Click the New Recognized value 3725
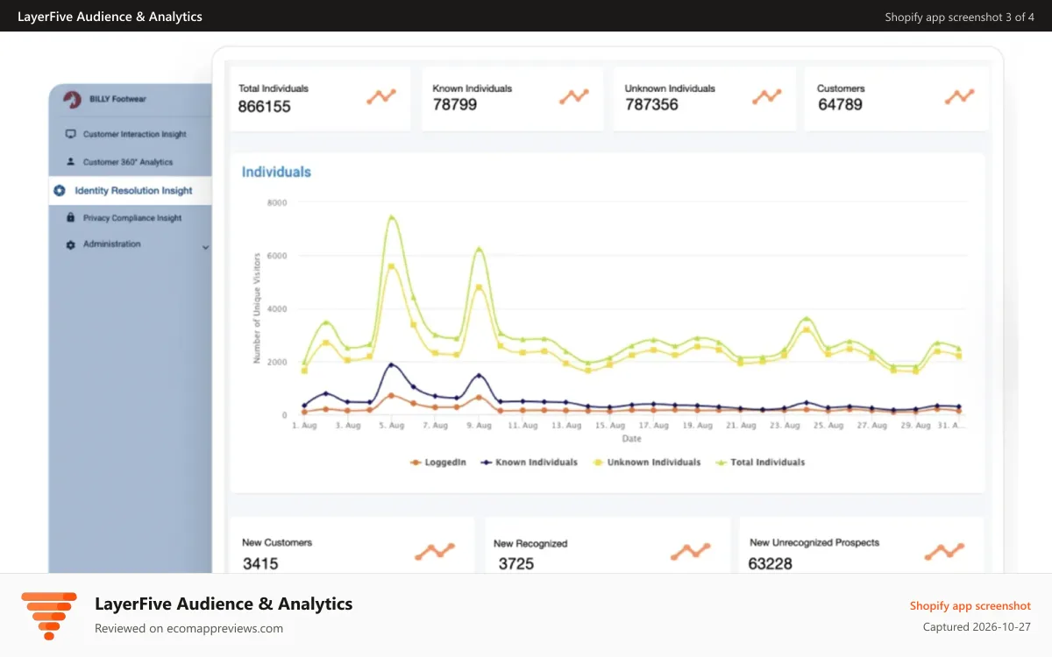 [x=516, y=564]
